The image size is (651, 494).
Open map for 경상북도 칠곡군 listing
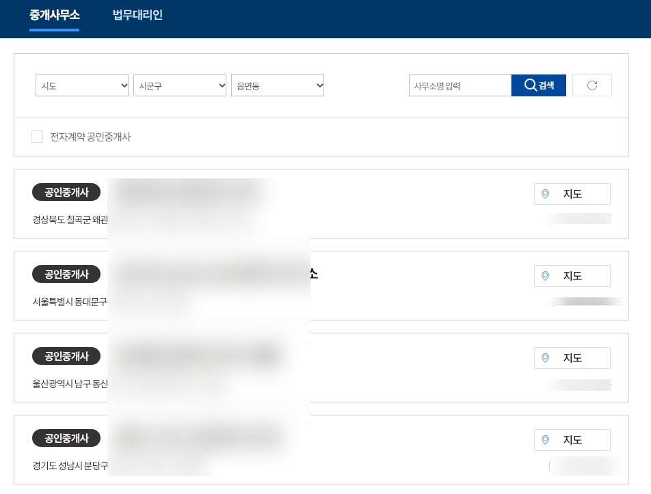pos(572,193)
